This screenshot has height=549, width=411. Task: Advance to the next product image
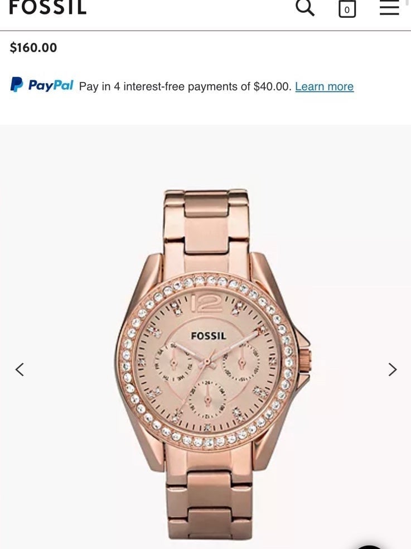tap(393, 369)
